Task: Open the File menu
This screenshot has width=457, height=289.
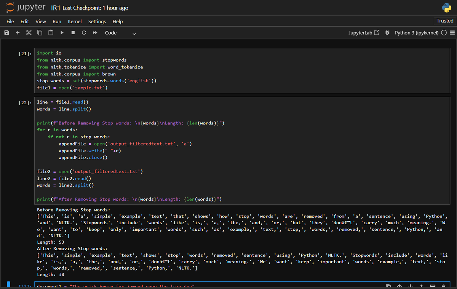Action: pos(10,21)
